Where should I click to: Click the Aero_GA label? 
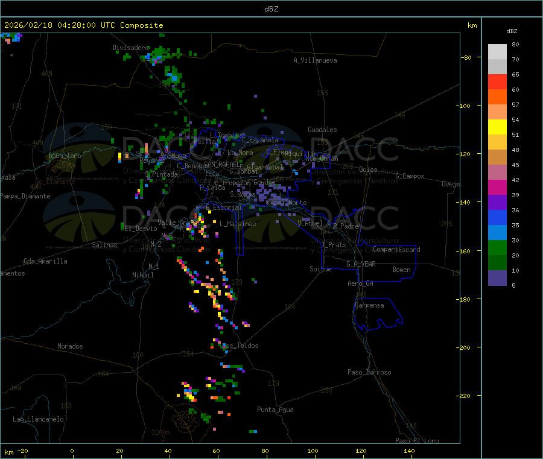pyautogui.click(x=361, y=283)
